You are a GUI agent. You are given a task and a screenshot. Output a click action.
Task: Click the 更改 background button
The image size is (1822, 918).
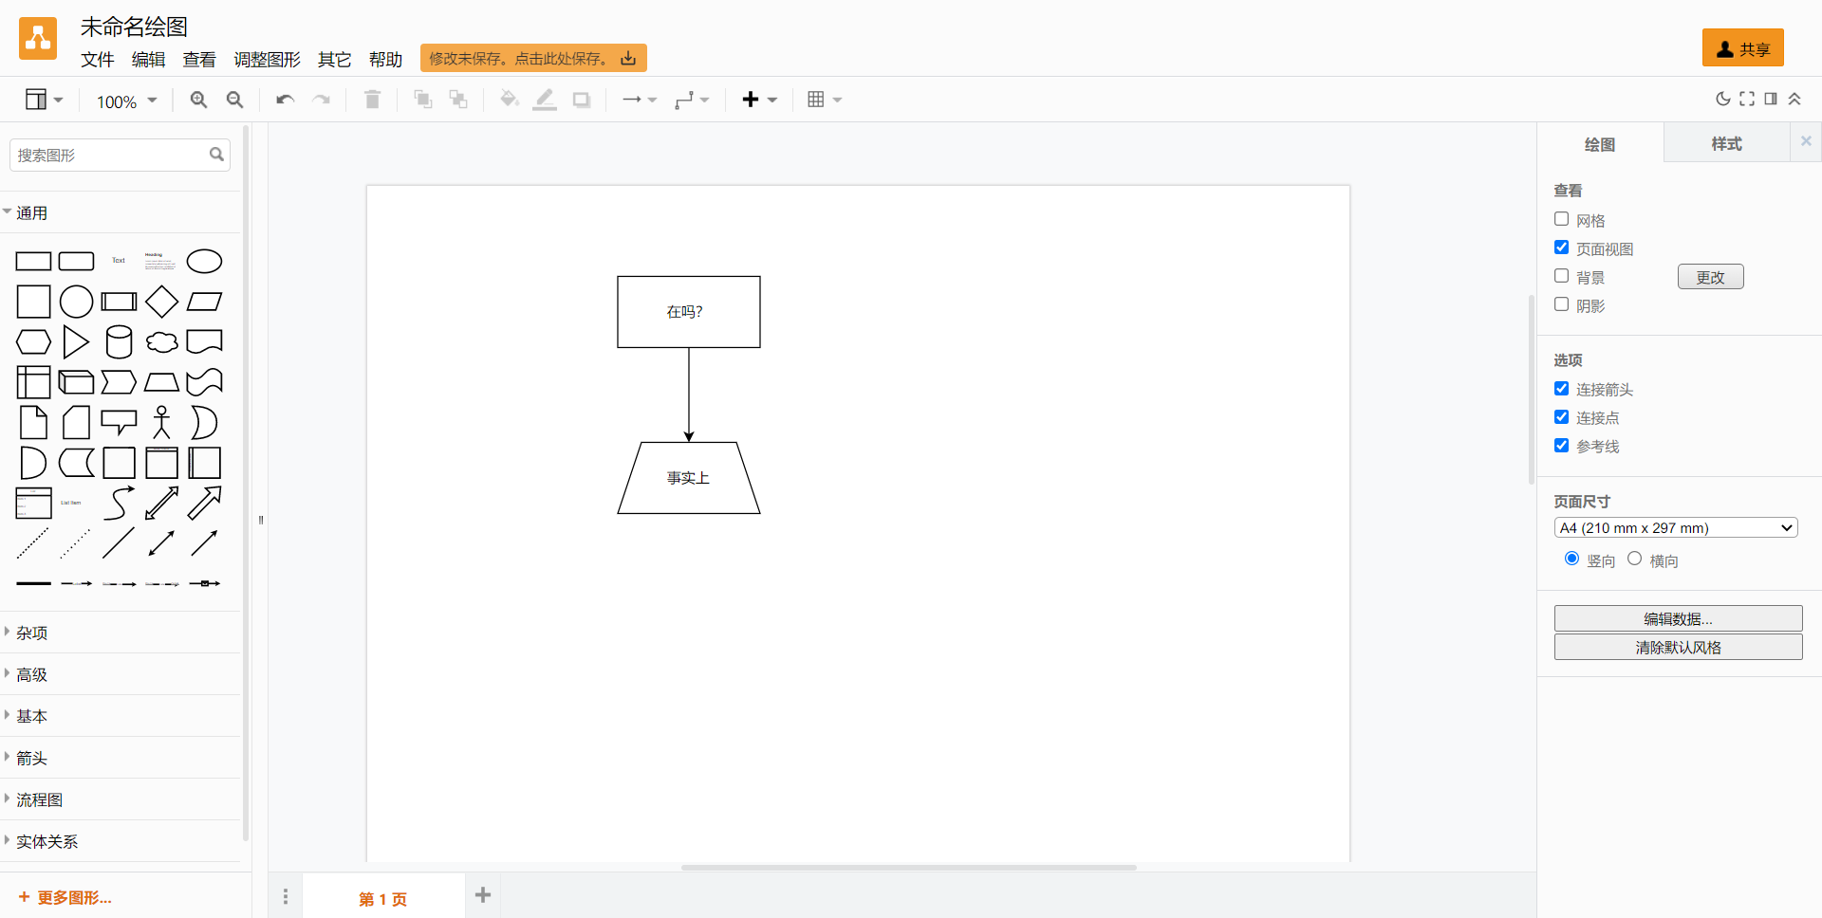1710,277
